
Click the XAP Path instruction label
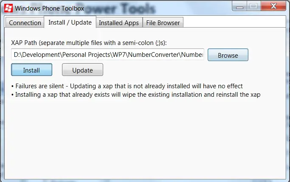[x=89, y=43]
